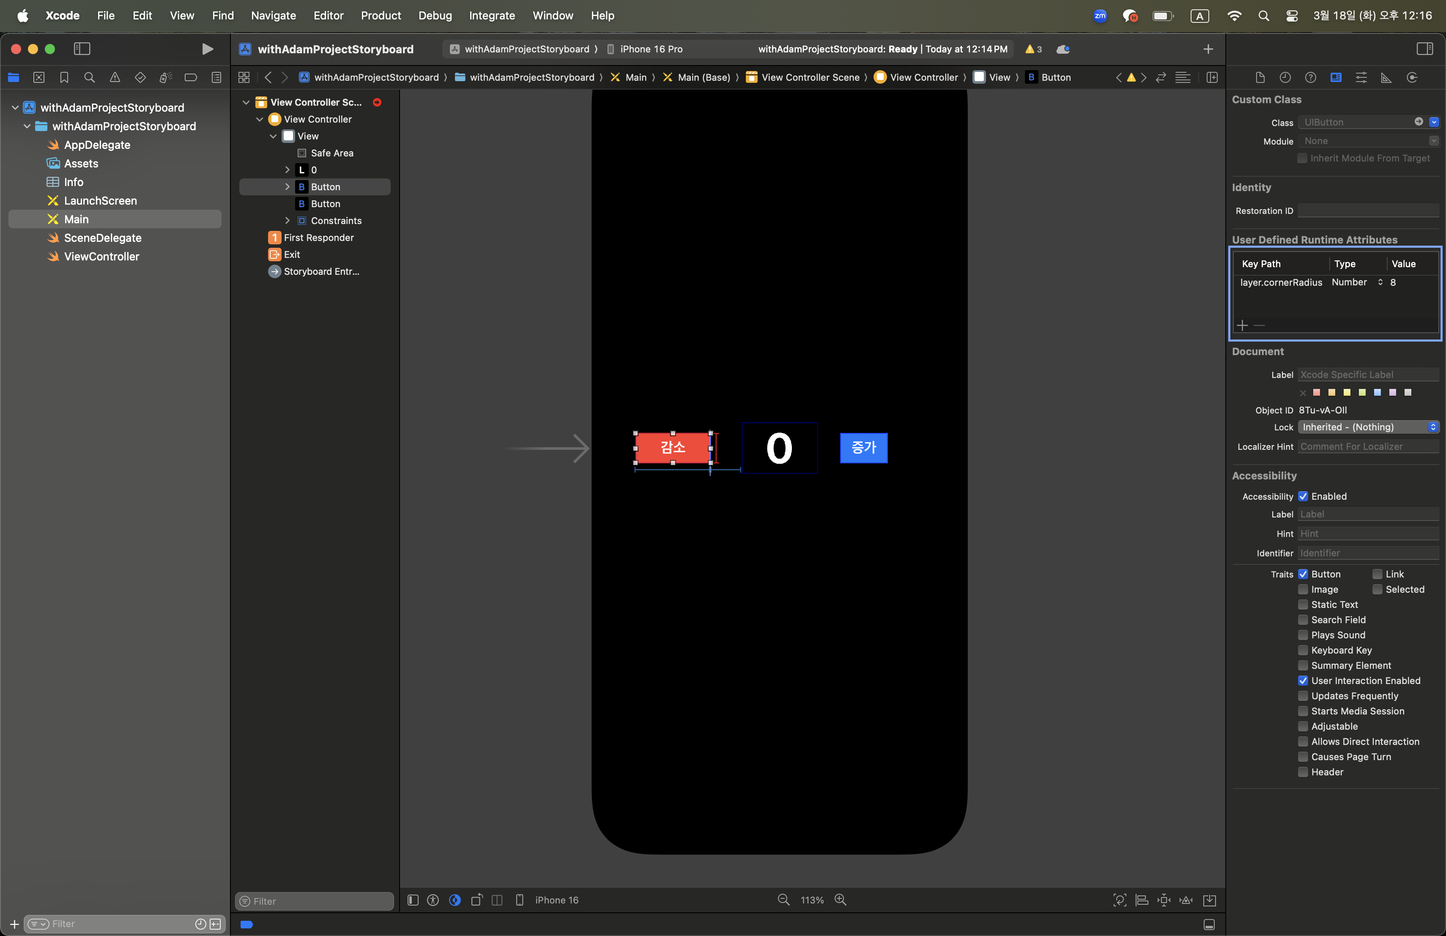Viewport: 1446px width, 936px height.
Task: Show the Connections inspector icon
Action: tap(1412, 77)
